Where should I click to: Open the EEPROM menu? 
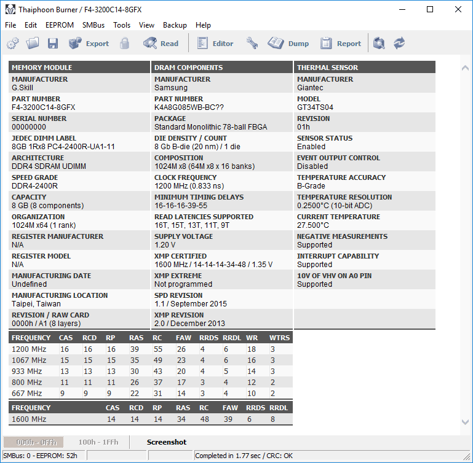(60, 25)
